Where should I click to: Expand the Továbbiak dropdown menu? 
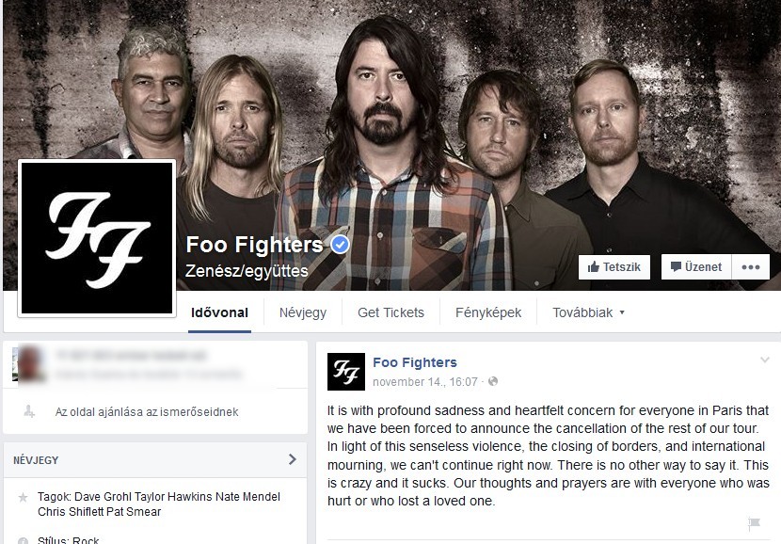click(x=588, y=312)
